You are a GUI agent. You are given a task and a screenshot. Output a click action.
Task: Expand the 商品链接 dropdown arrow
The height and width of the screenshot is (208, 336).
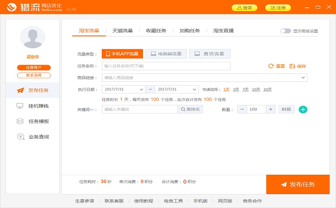pyautogui.click(x=303, y=78)
